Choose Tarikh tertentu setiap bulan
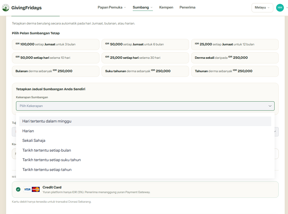 click(x=145, y=150)
